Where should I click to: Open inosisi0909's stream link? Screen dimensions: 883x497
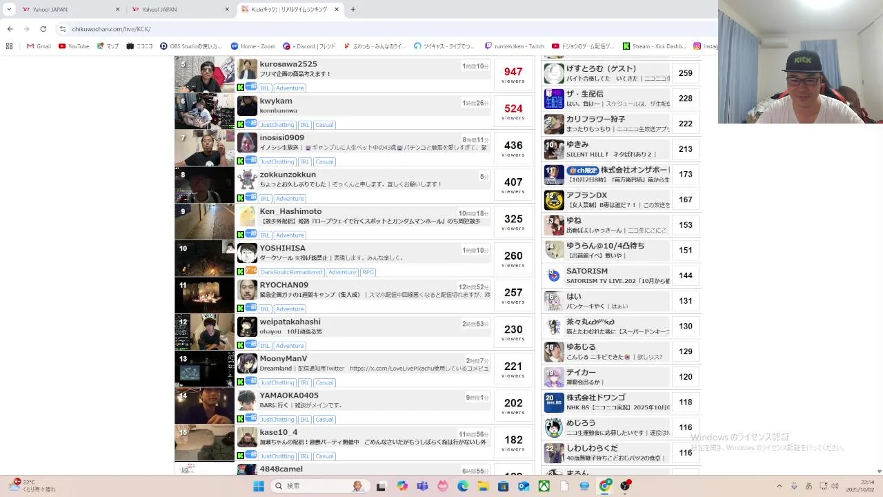[281, 137]
